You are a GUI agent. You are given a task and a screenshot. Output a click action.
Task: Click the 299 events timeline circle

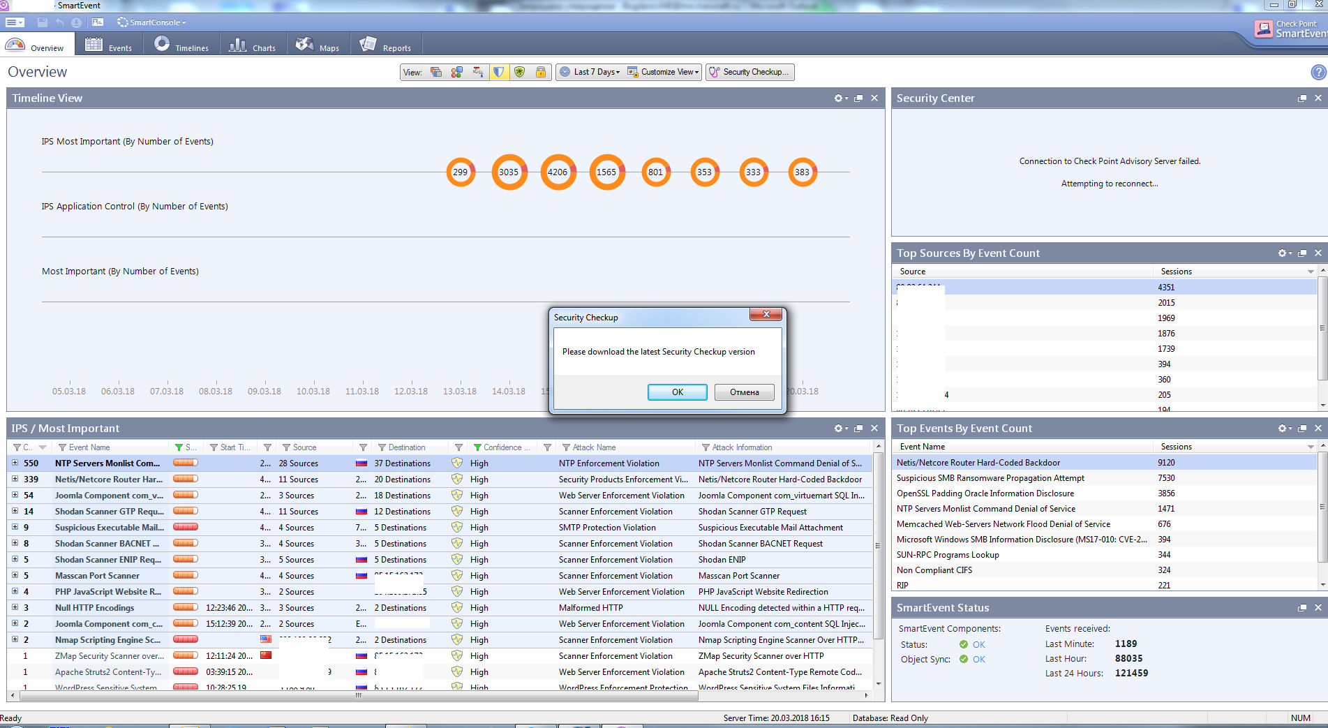pos(461,172)
